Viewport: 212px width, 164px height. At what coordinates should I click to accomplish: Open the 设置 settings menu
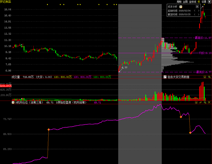(x=204, y=2)
